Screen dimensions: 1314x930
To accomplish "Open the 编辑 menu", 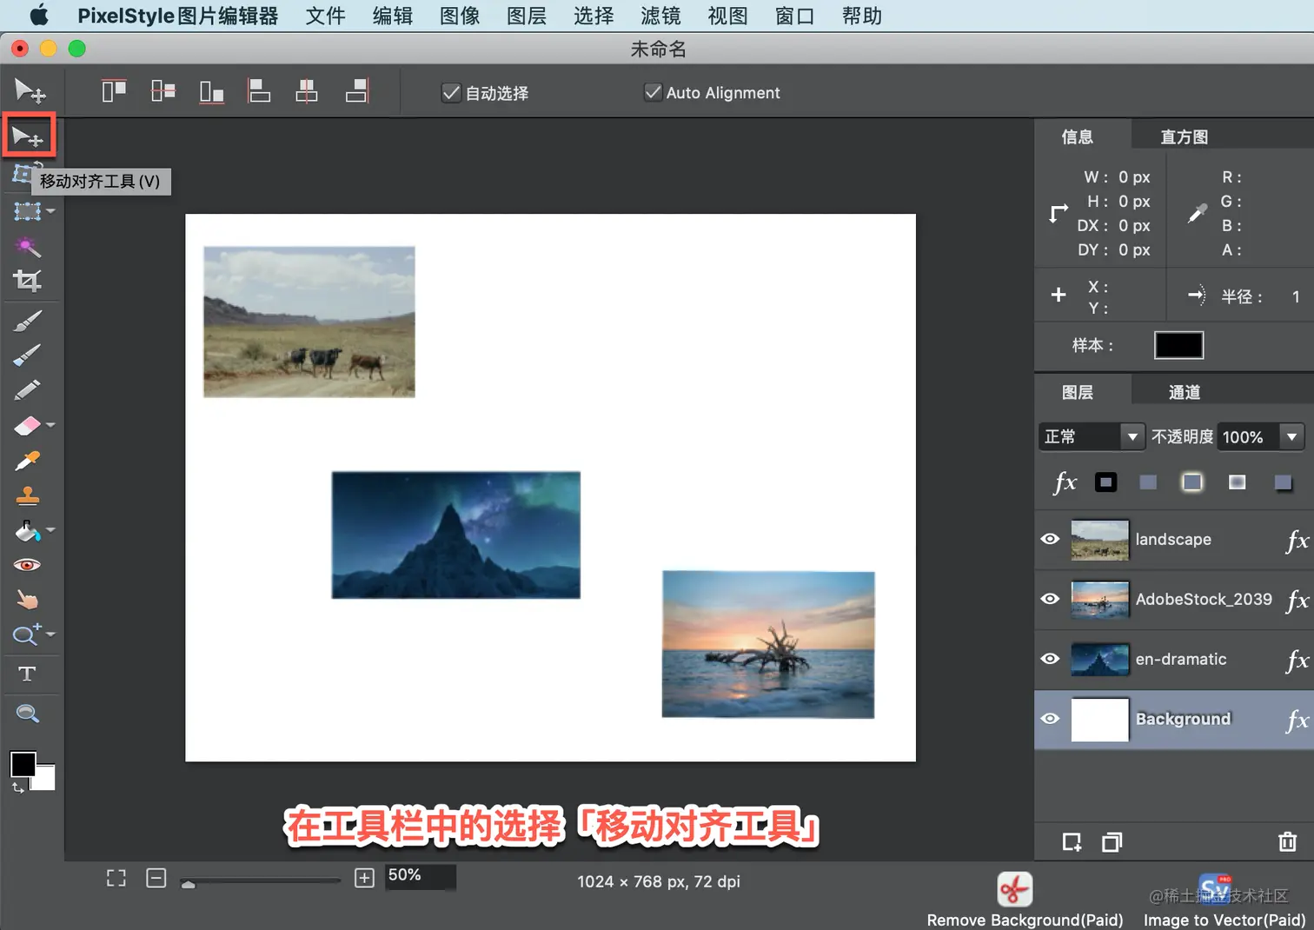I will pyautogui.click(x=393, y=16).
